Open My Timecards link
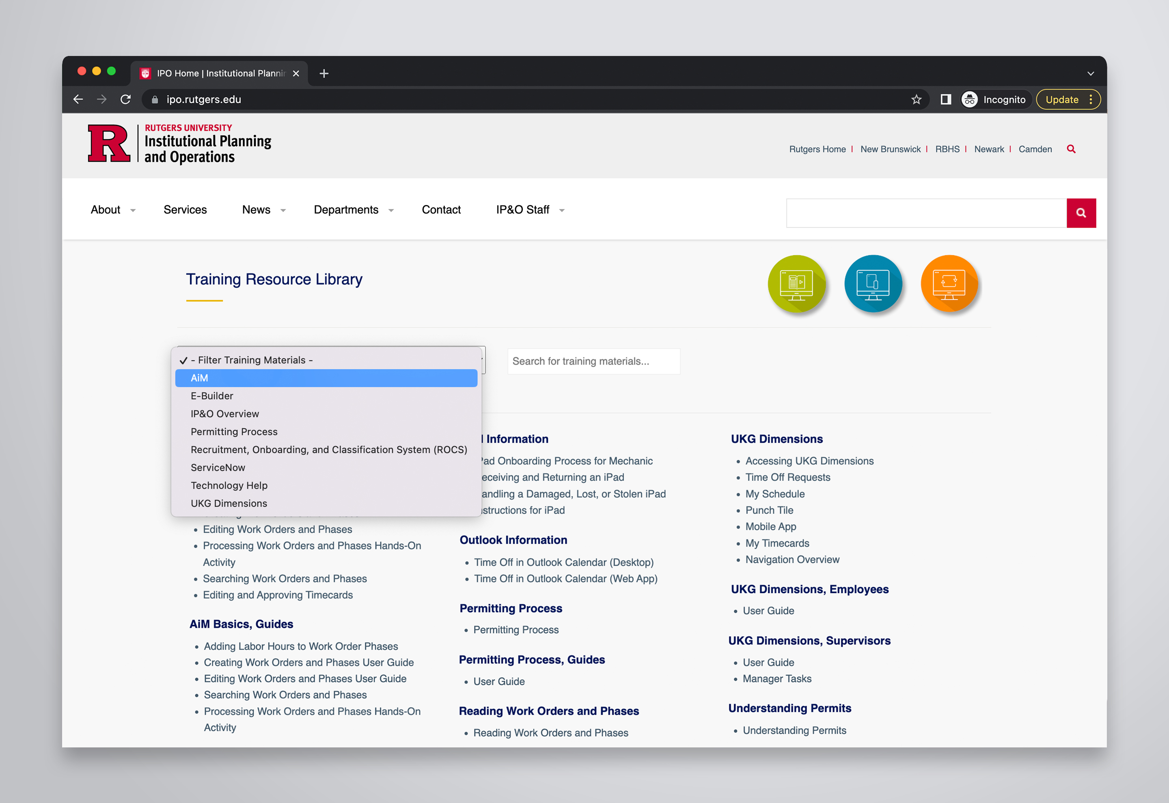 pos(777,543)
